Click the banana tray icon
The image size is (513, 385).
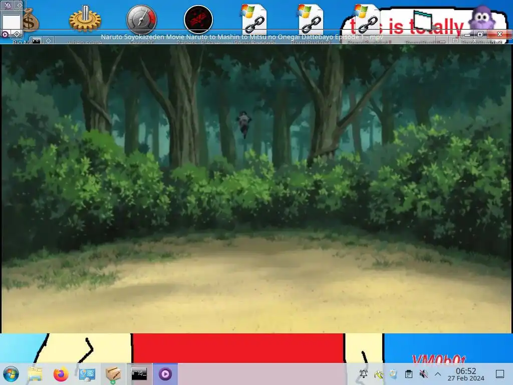point(379,374)
